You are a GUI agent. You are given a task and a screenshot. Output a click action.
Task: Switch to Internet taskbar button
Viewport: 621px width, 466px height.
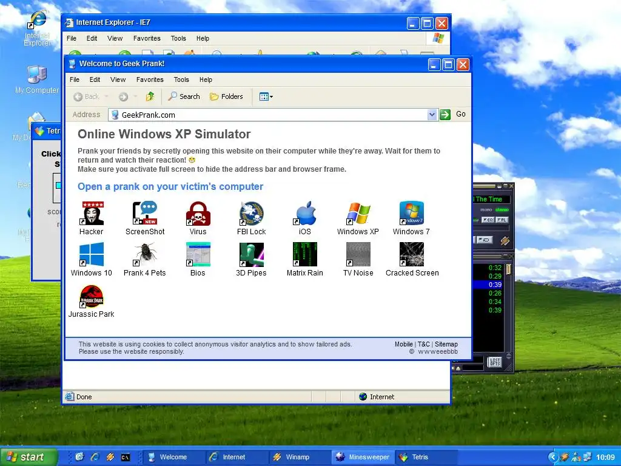(237, 458)
